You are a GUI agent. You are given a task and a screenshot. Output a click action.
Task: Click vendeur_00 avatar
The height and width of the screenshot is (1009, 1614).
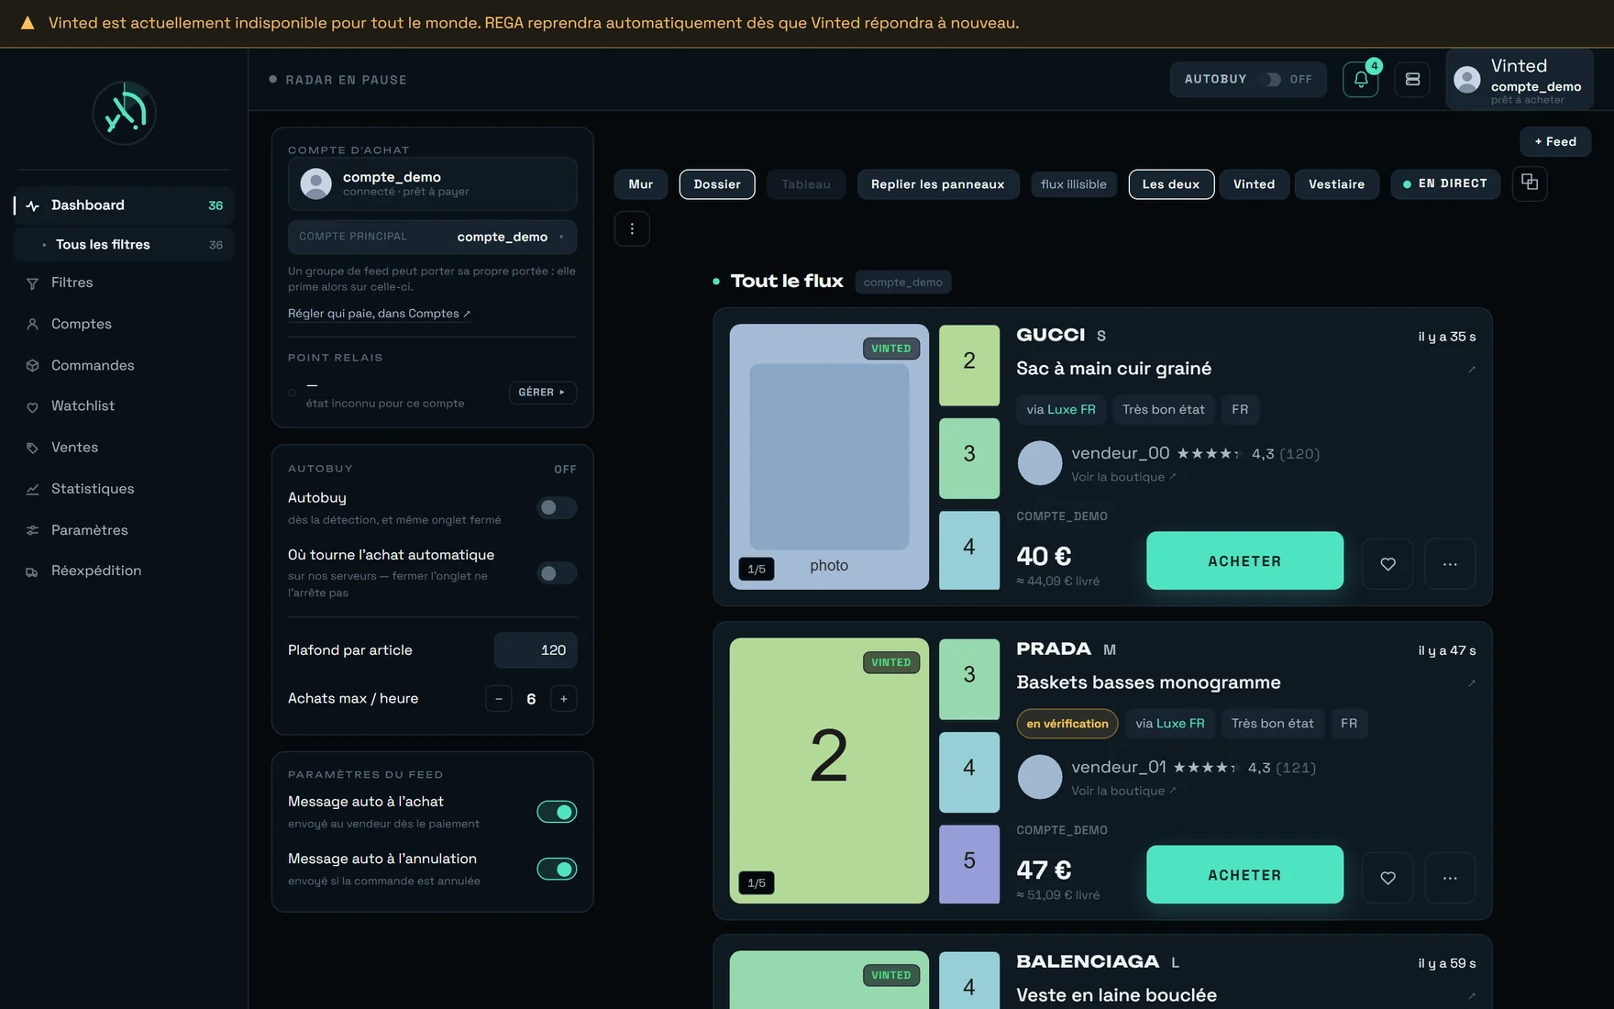1040,463
